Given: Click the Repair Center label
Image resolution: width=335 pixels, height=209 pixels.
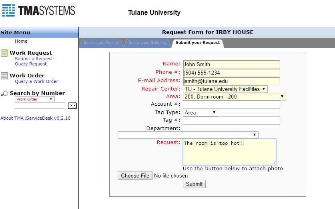Looking at the screenshot, I should (x=161, y=89).
